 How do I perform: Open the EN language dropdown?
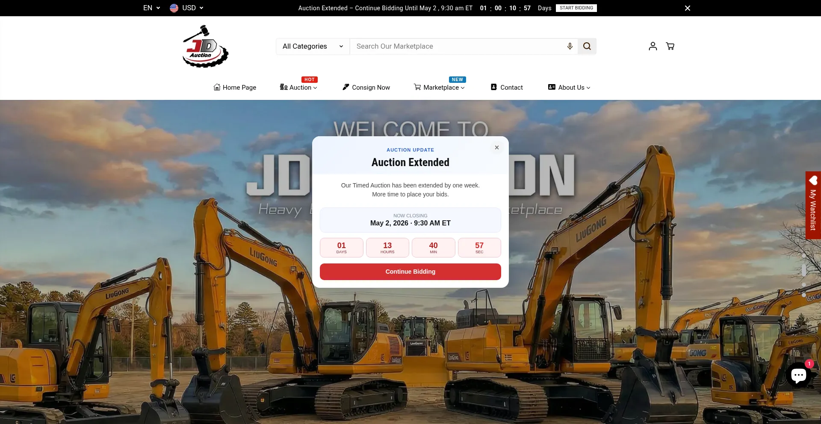pyautogui.click(x=152, y=8)
